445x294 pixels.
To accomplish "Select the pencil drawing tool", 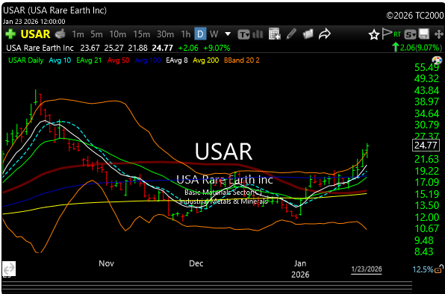I will (x=291, y=34).
